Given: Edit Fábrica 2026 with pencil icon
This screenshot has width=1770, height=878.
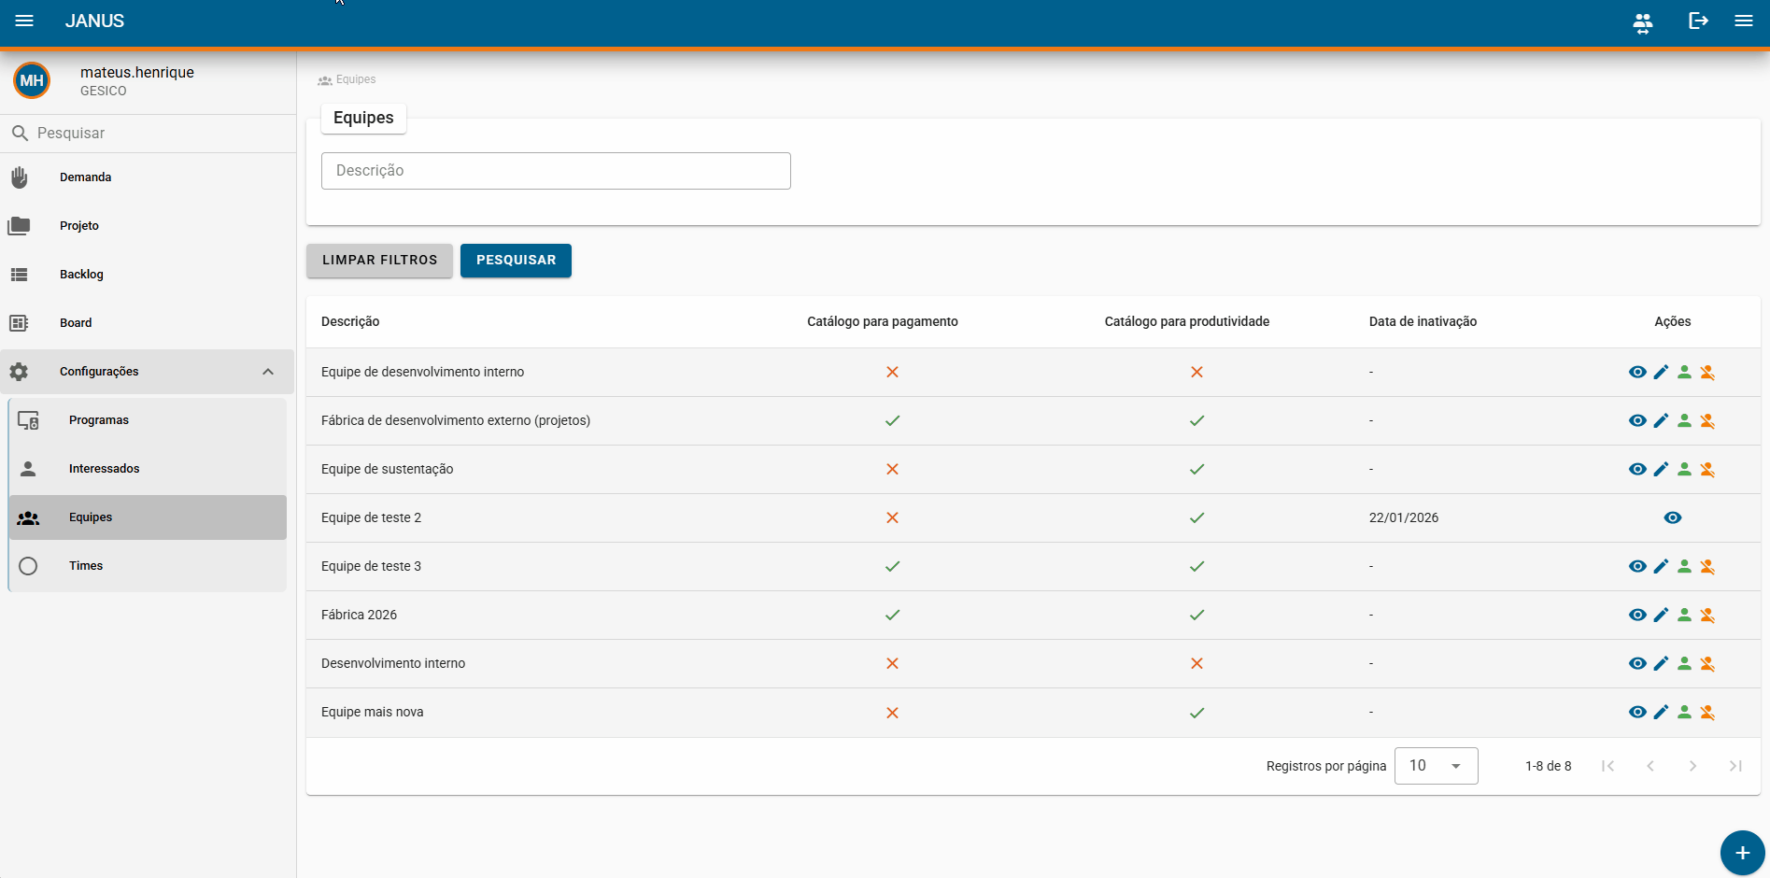Looking at the screenshot, I should tap(1661, 615).
